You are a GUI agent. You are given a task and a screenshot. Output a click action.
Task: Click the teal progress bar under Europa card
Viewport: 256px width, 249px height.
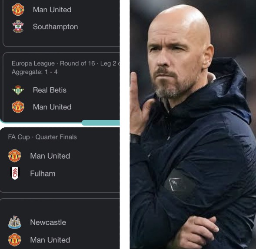tap(100, 123)
